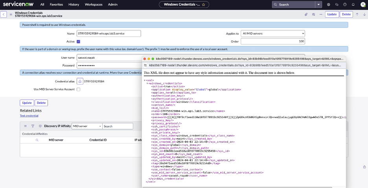This screenshot has height=188, width=368.
Task: Click the list activity stream icon
Action: (40, 126)
